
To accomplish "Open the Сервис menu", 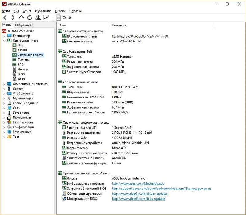I will coord(60,11).
